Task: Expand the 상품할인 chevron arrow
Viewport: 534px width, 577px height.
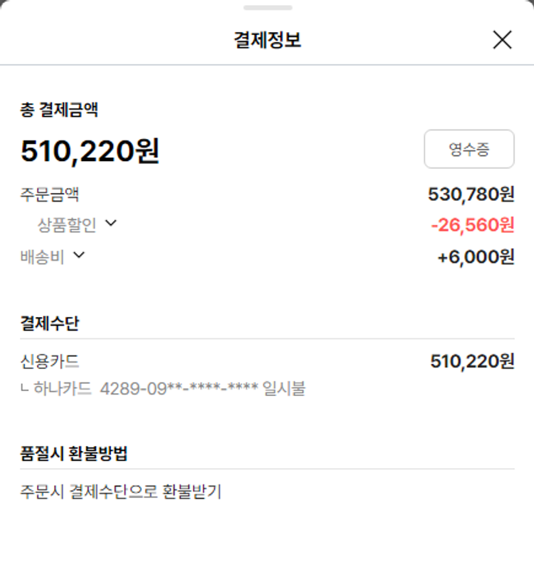Action: tap(110, 223)
